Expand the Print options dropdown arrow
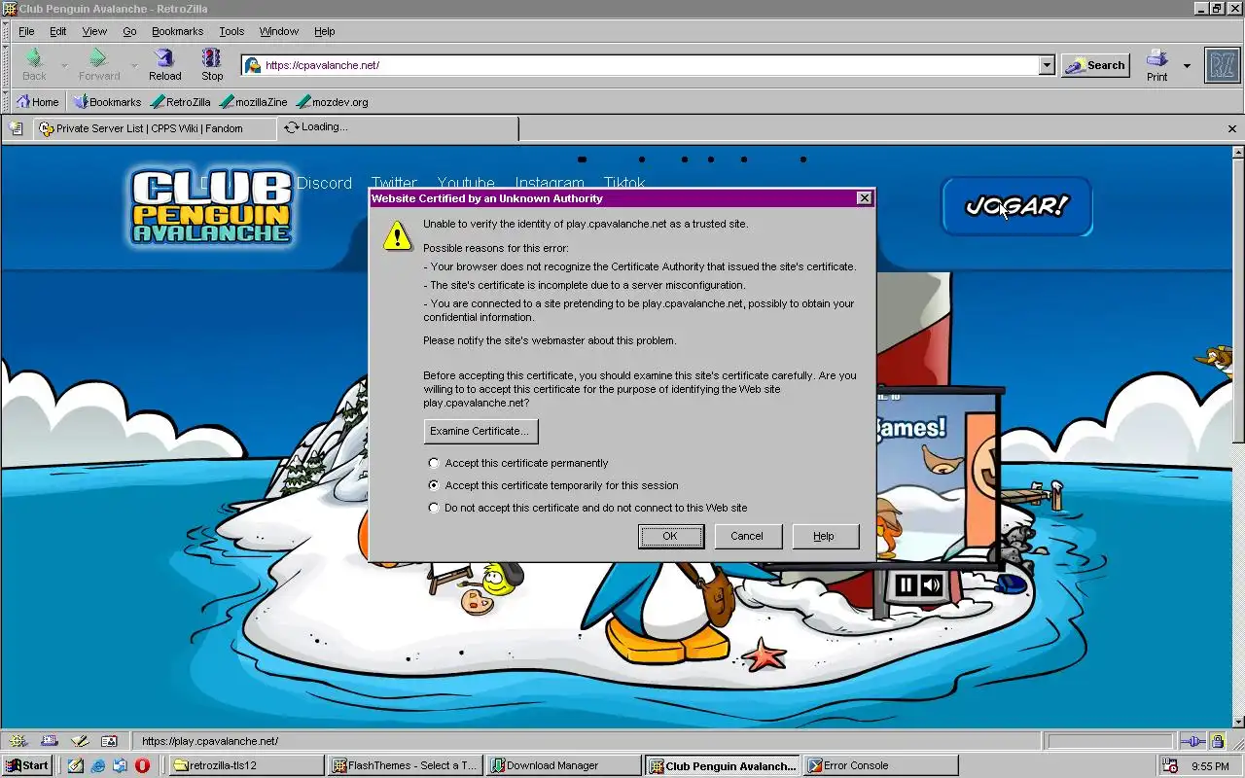The width and height of the screenshot is (1245, 778). [1187, 65]
